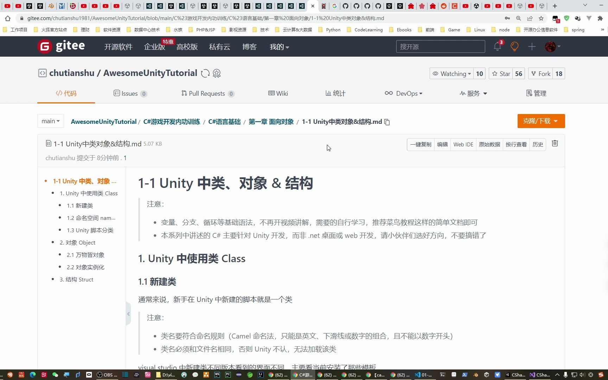This screenshot has width=608, height=380.
Task: Open the create-new plus icon in navbar
Action: 532,46
